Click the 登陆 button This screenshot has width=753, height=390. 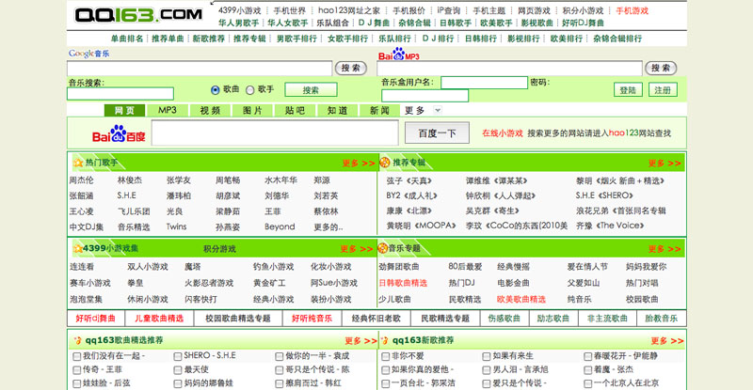[628, 89]
